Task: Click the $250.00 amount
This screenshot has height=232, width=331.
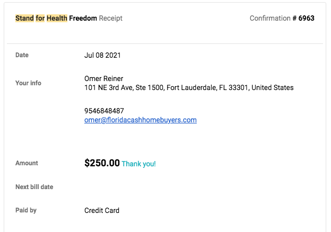Action: [x=102, y=163]
